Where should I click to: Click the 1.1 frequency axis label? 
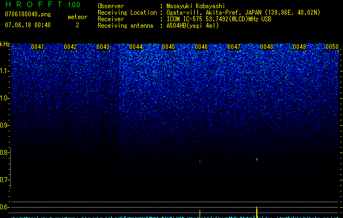pos(4,71)
